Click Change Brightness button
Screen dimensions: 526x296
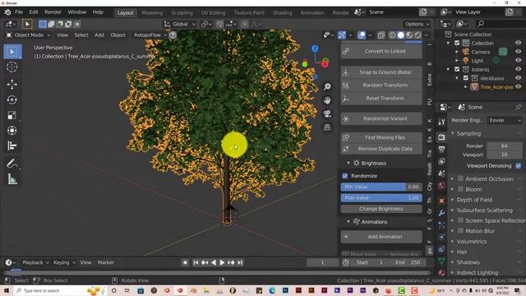(x=381, y=209)
